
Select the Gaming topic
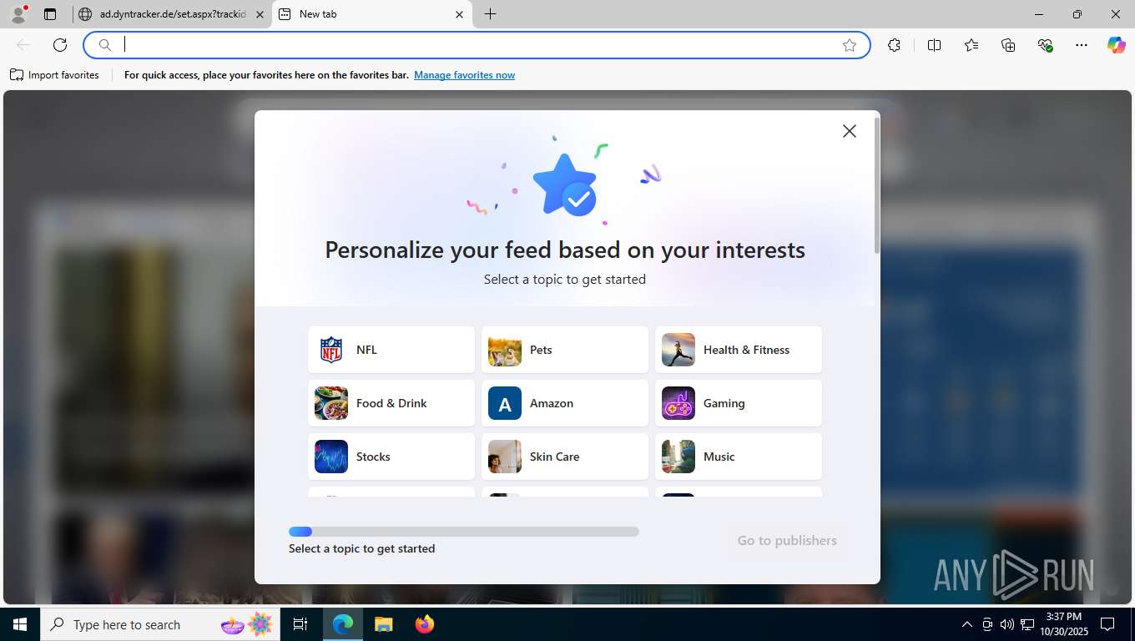739,403
